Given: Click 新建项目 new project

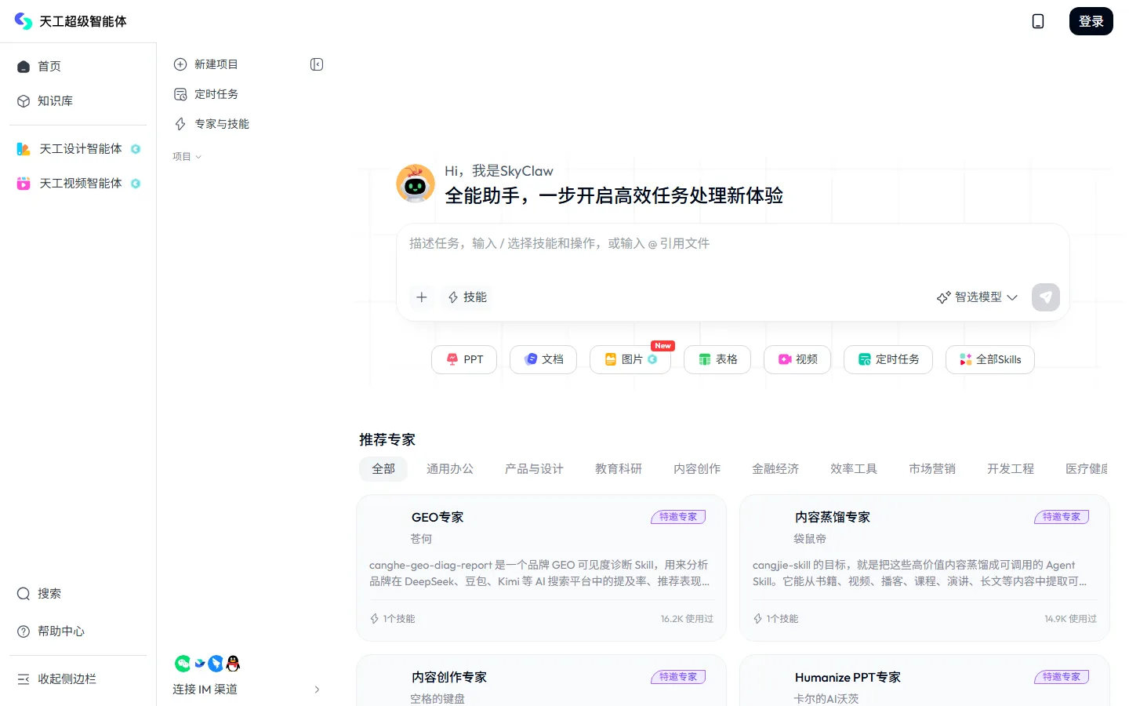Looking at the screenshot, I should tap(206, 64).
